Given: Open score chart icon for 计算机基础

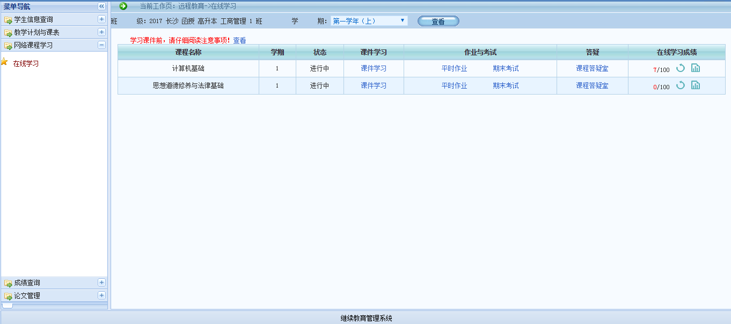Looking at the screenshot, I should tap(695, 68).
